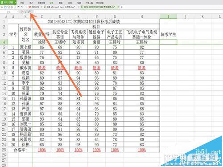
Task: Click the 100% cell in column C
Action: 42,150
